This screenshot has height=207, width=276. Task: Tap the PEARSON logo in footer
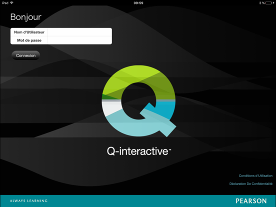pyautogui.click(x=251, y=201)
